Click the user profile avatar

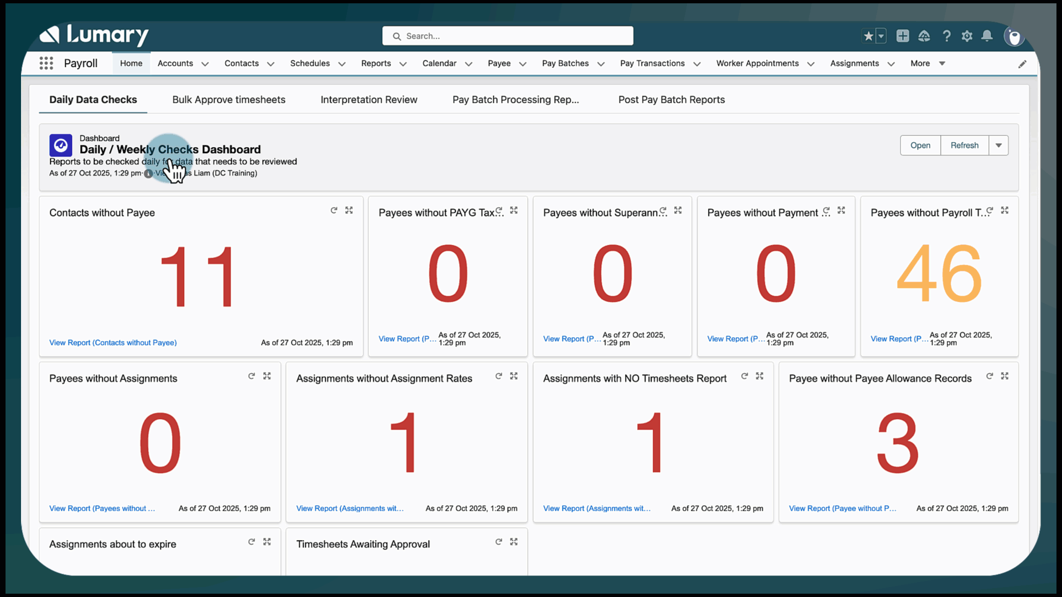pos(1014,36)
